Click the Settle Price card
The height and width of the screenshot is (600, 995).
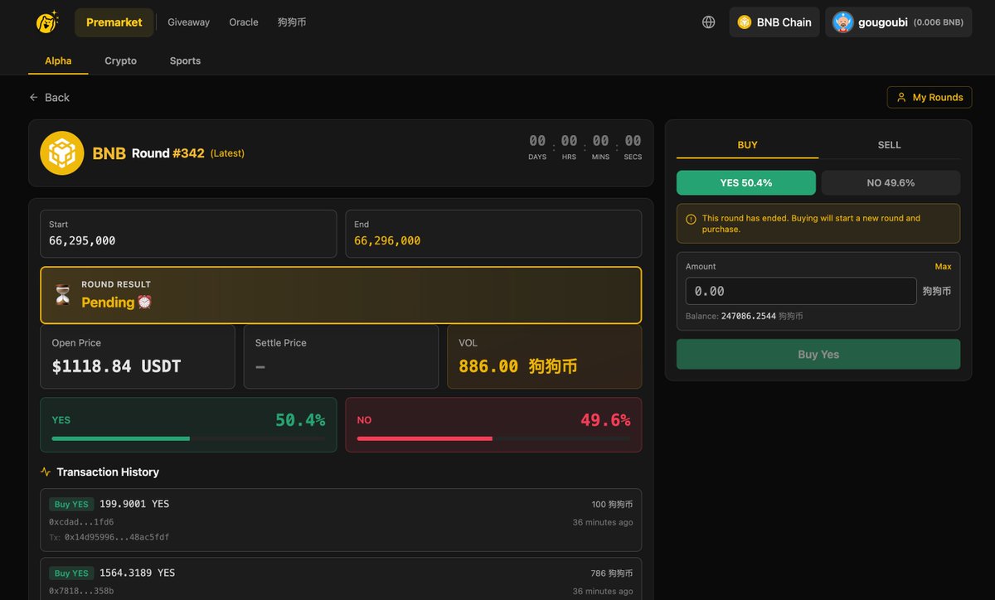341,356
